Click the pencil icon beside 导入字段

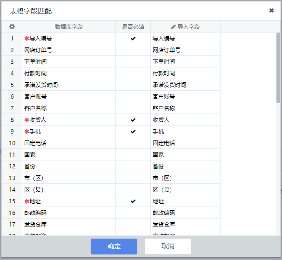(174, 27)
